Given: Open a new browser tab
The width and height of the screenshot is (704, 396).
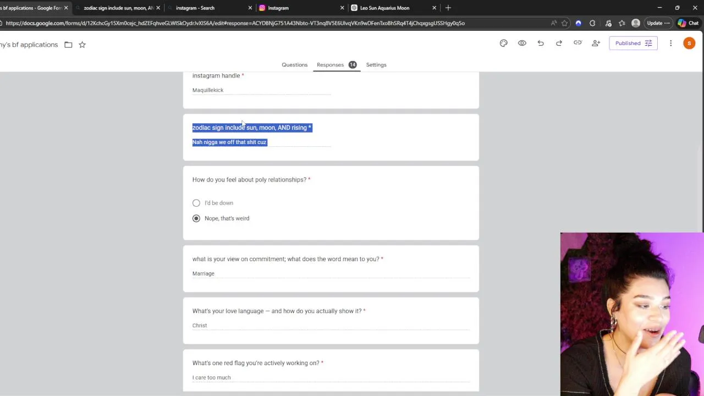Looking at the screenshot, I should 448,8.
